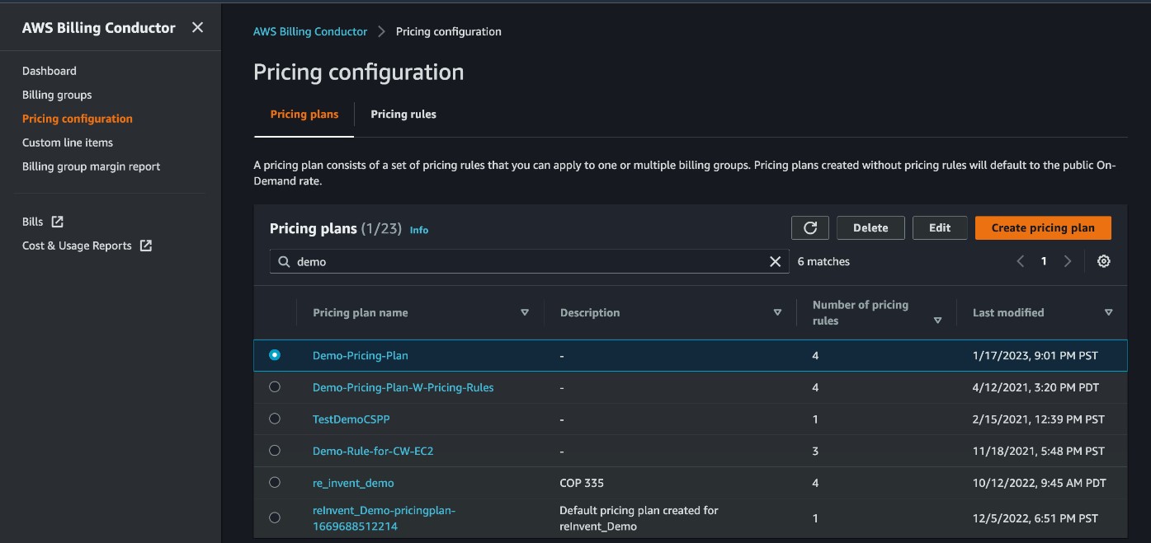Open the Demo-Pricing-Plan link
This screenshot has height=543, width=1151.
pos(361,355)
